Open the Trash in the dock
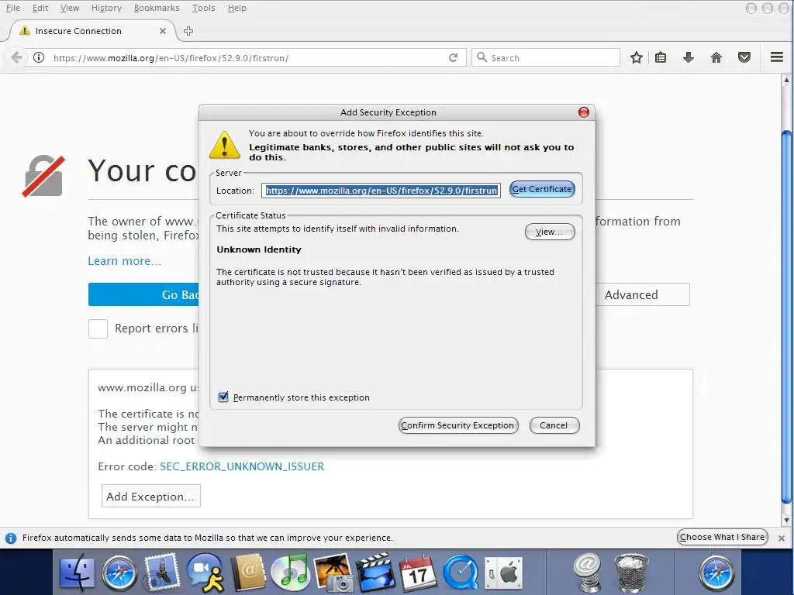 coord(631,573)
